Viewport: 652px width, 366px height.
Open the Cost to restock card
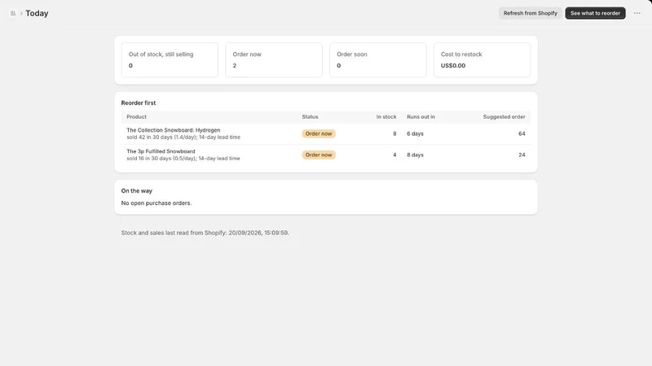click(482, 59)
